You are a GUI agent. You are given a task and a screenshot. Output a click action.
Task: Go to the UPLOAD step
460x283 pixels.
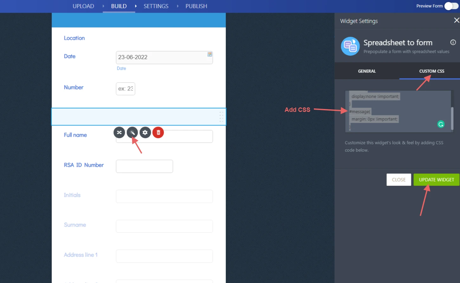coord(83,6)
